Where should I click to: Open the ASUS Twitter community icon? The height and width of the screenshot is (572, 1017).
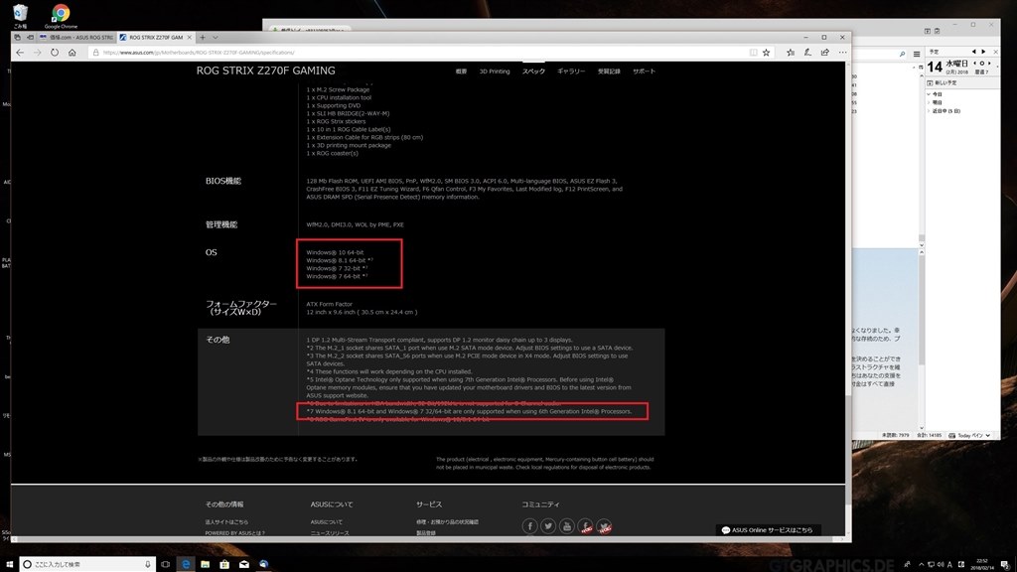click(548, 526)
